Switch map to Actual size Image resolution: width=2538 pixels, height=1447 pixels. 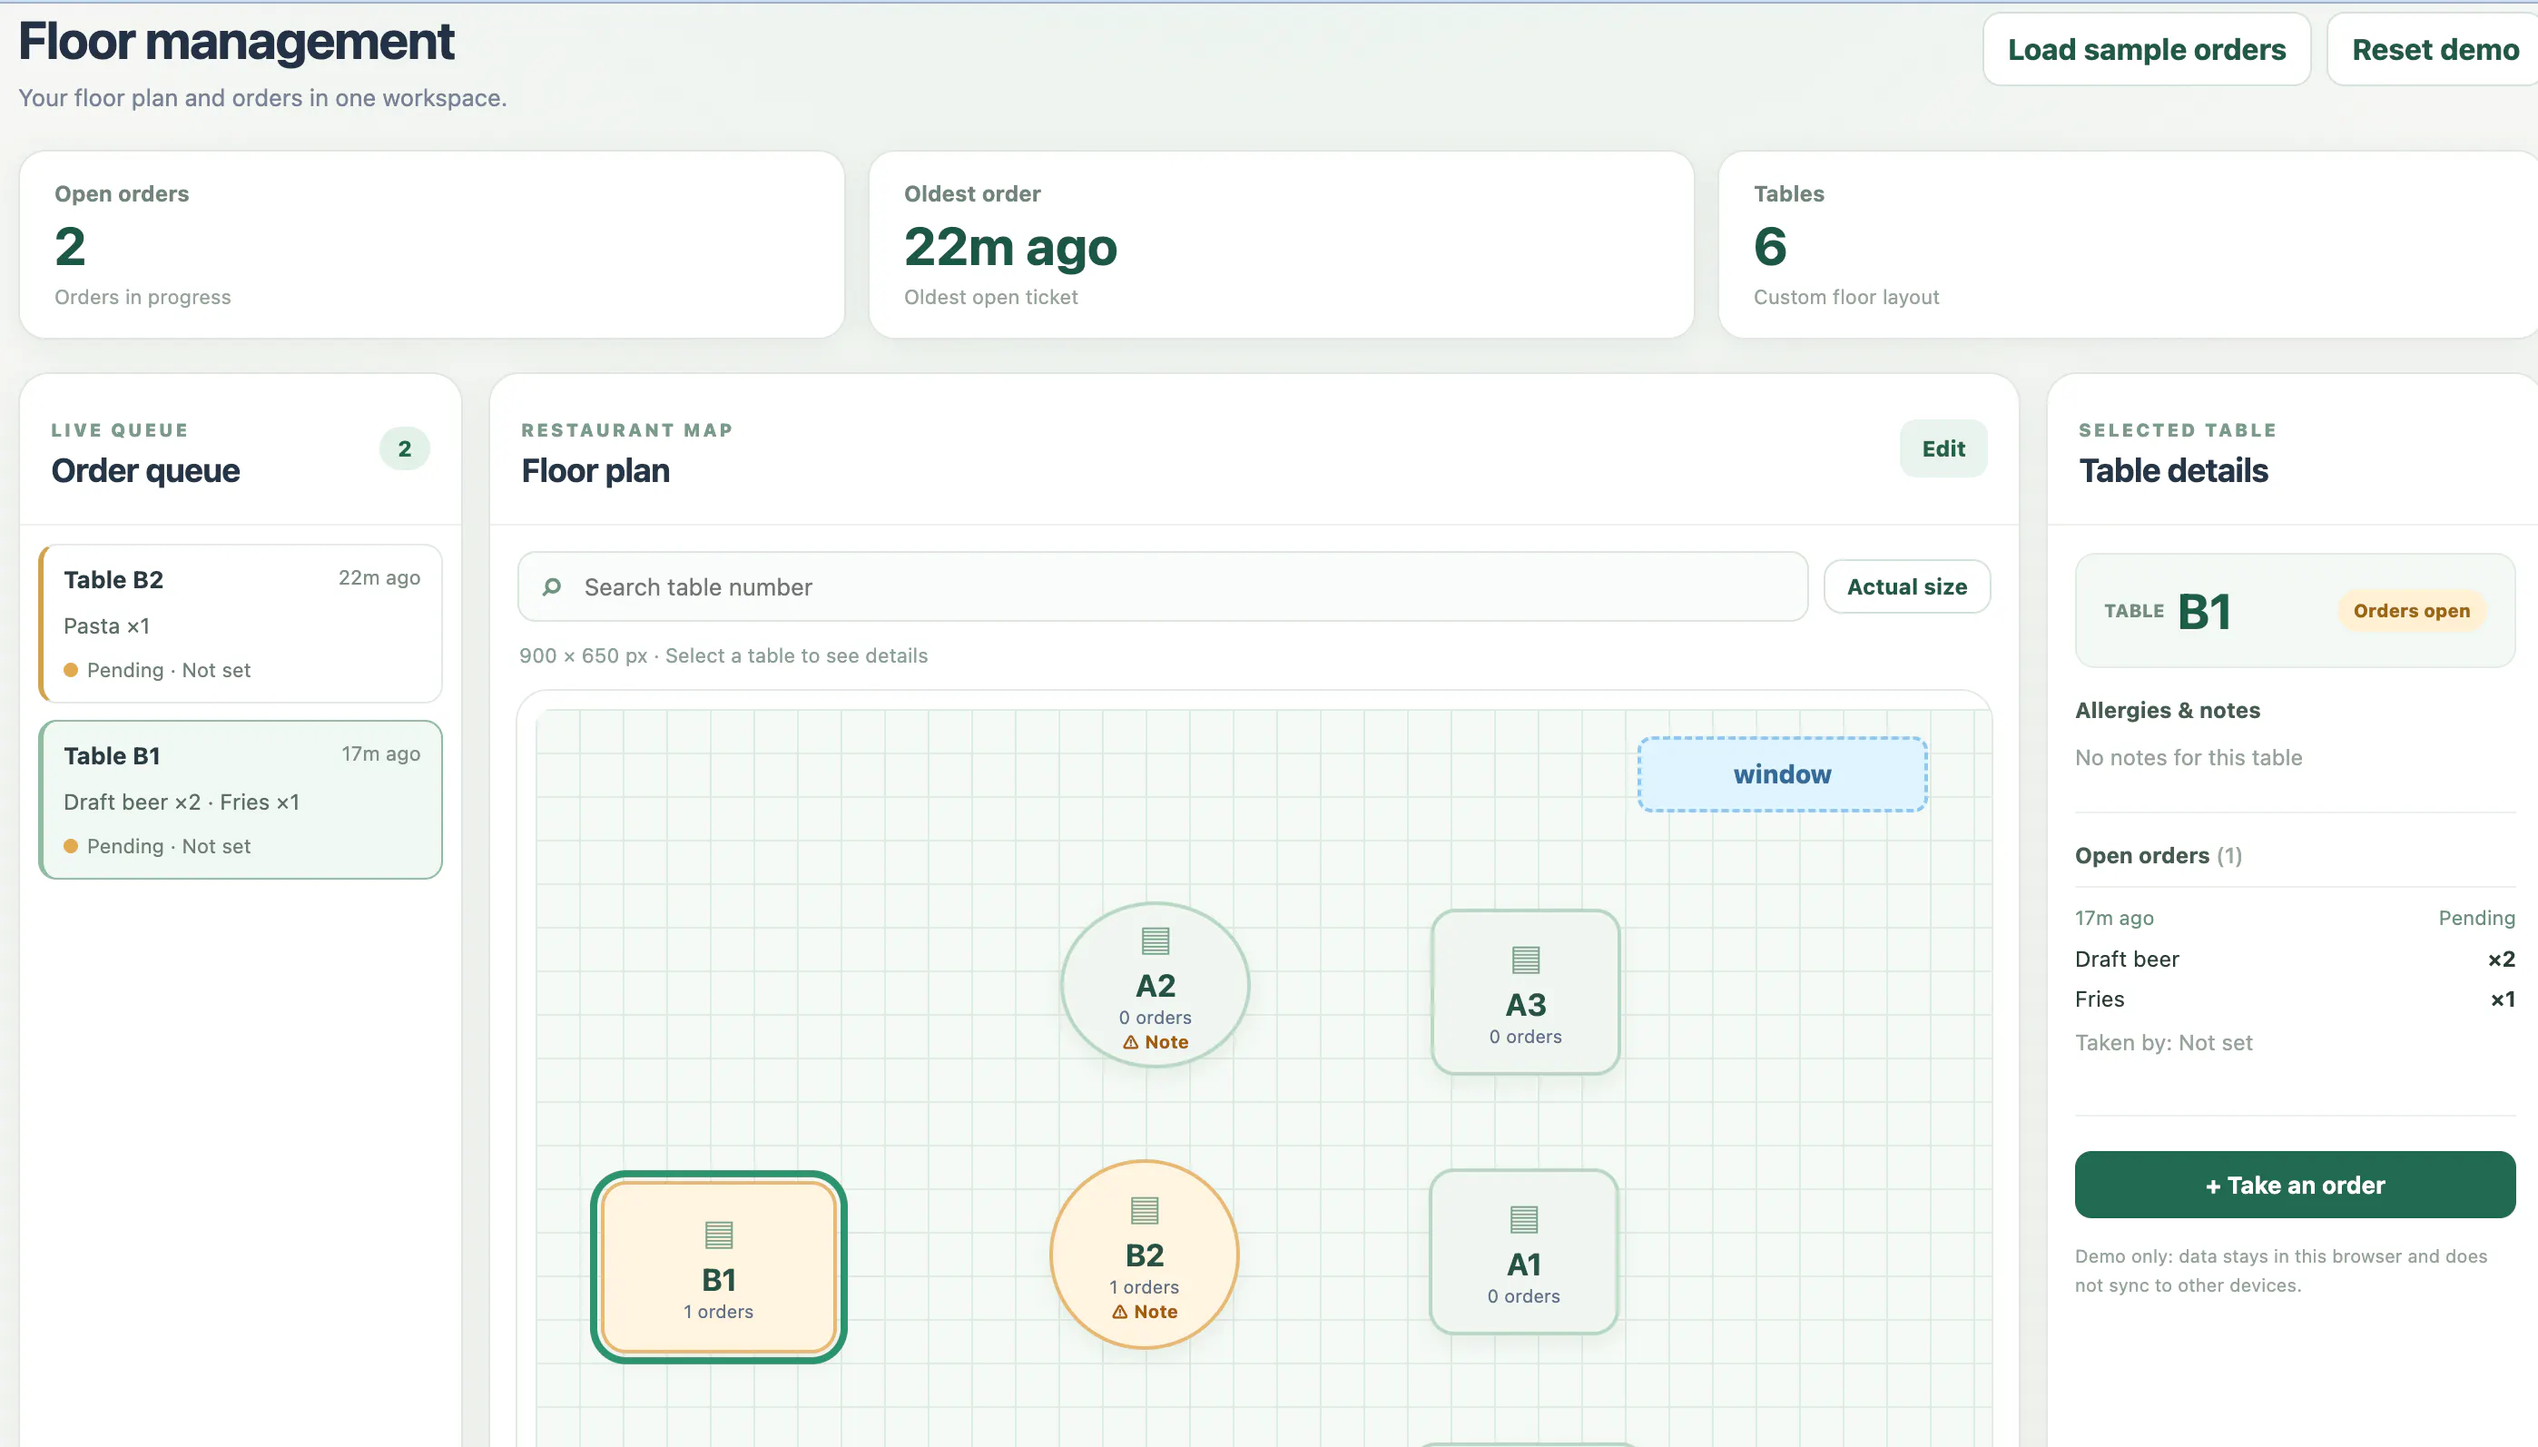1906,586
